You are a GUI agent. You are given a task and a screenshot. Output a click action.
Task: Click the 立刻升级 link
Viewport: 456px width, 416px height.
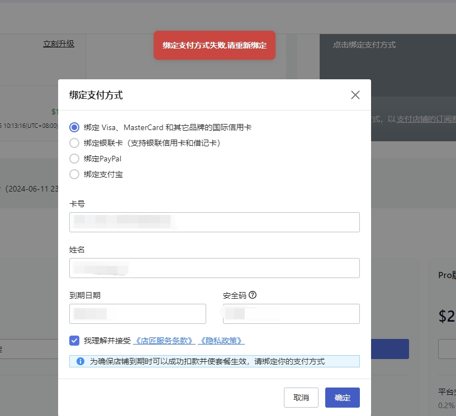tap(59, 44)
